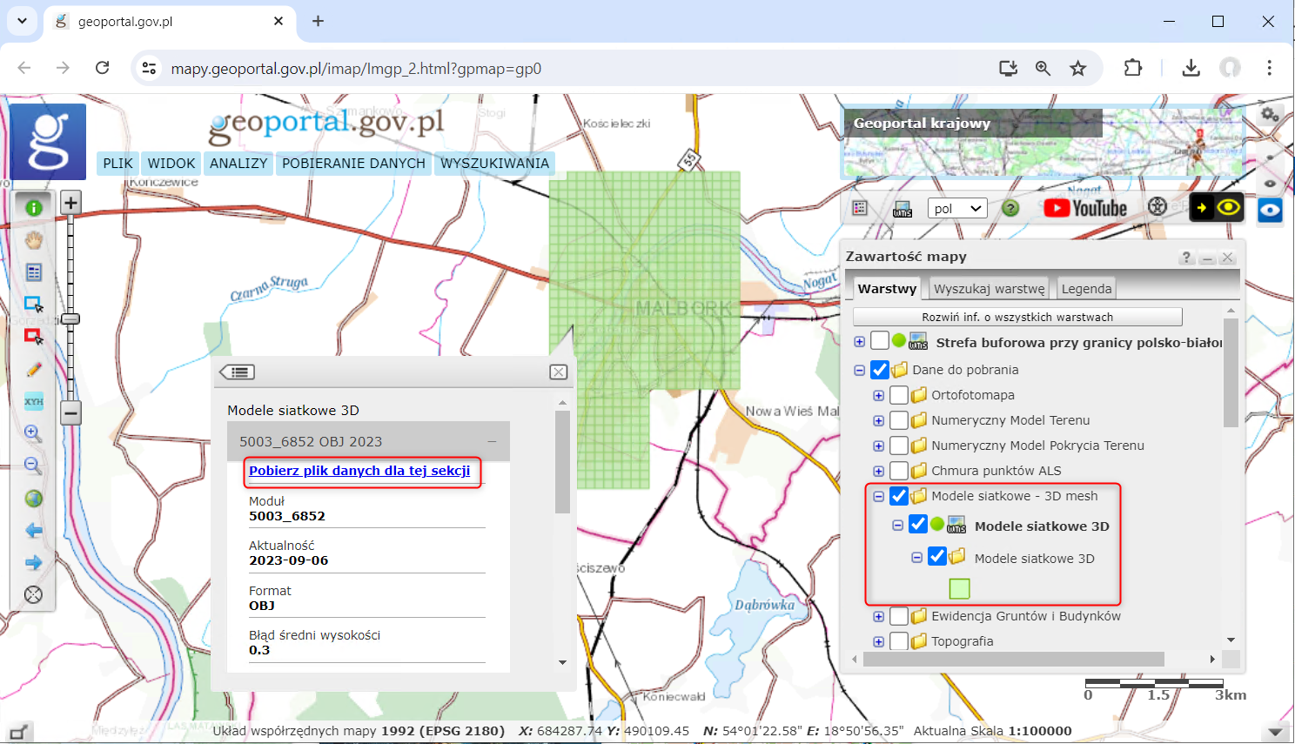Enable Numeryczny Model Terenu checkbox
Image resolution: width=1295 pixels, height=744 pixels.
pos(899,420)
